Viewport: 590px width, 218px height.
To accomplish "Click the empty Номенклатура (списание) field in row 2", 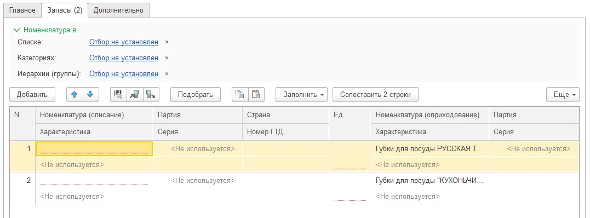I will coord(94,180).
